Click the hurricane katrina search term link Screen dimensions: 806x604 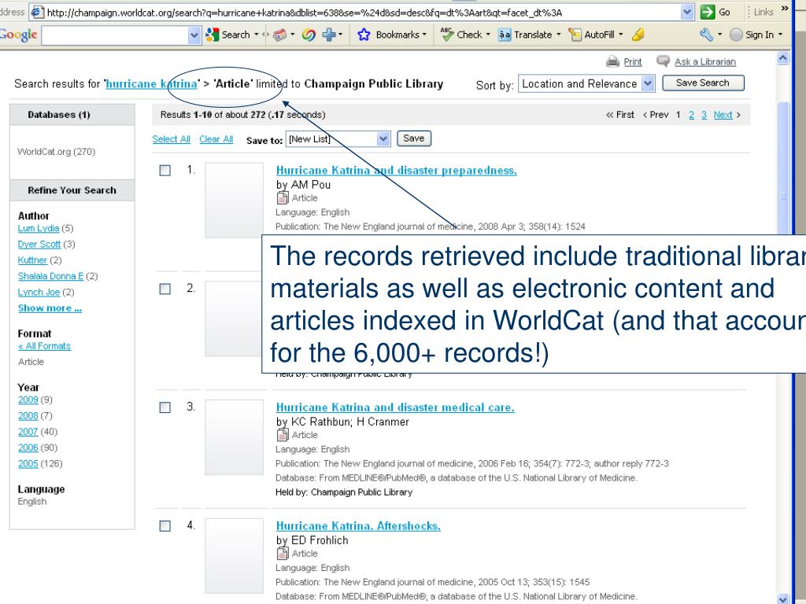coord(152,83)
